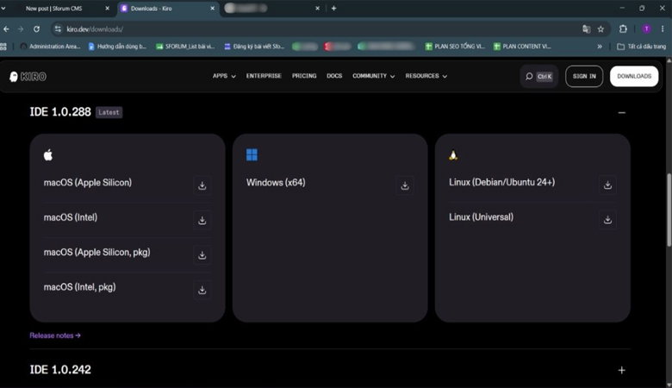Click the DOWNLOADS button in header

click(634, 77)
